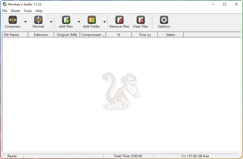Open the Tools menu
This screenshot has height=159, width=243.
point(27,11)
